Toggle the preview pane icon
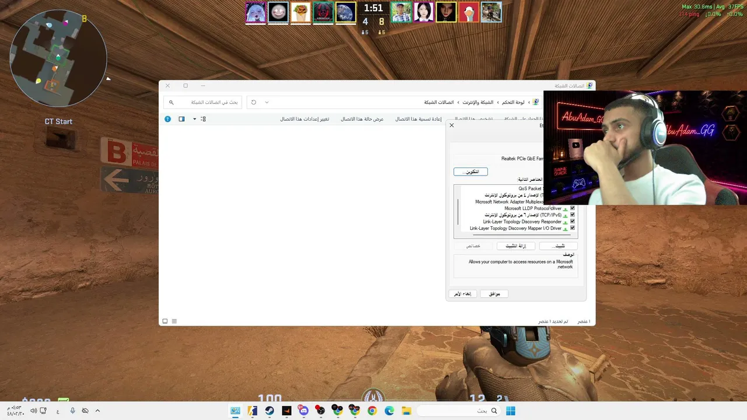 click(181, 119)
